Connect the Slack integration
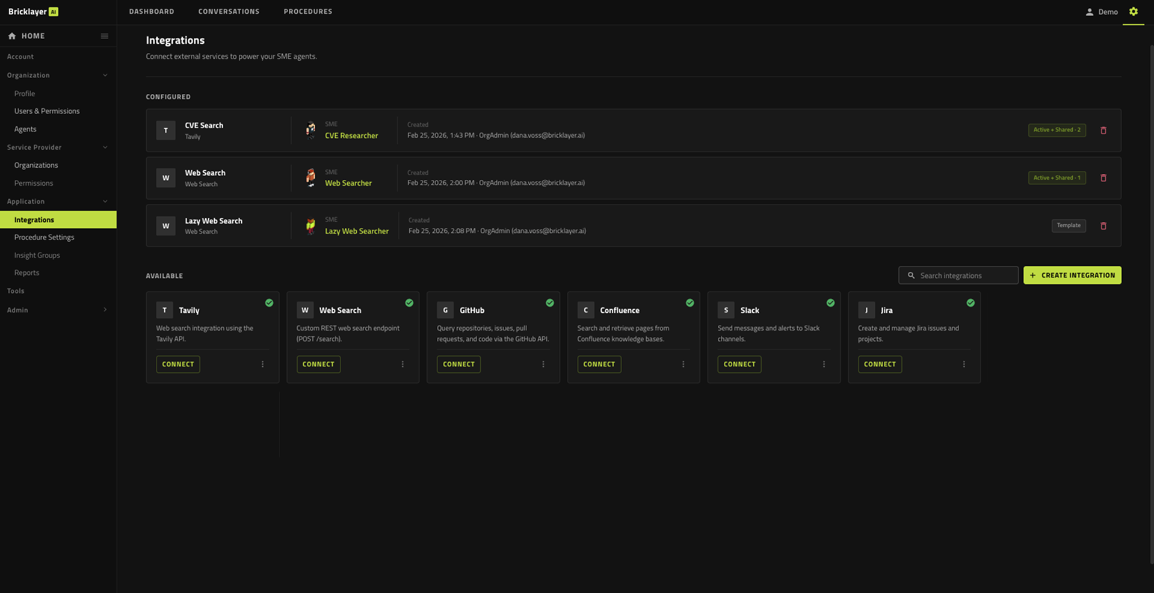 (739, 364)
